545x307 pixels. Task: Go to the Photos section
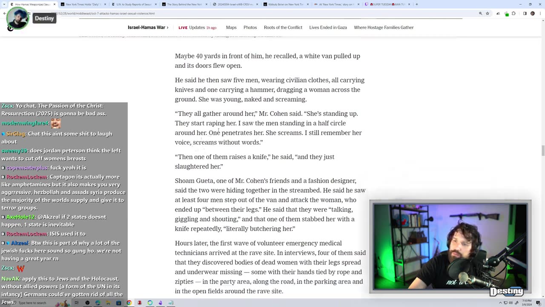[x=250, y=27]
